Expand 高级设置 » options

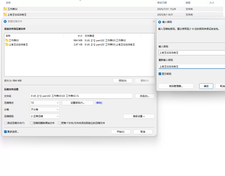click(139, 116)
